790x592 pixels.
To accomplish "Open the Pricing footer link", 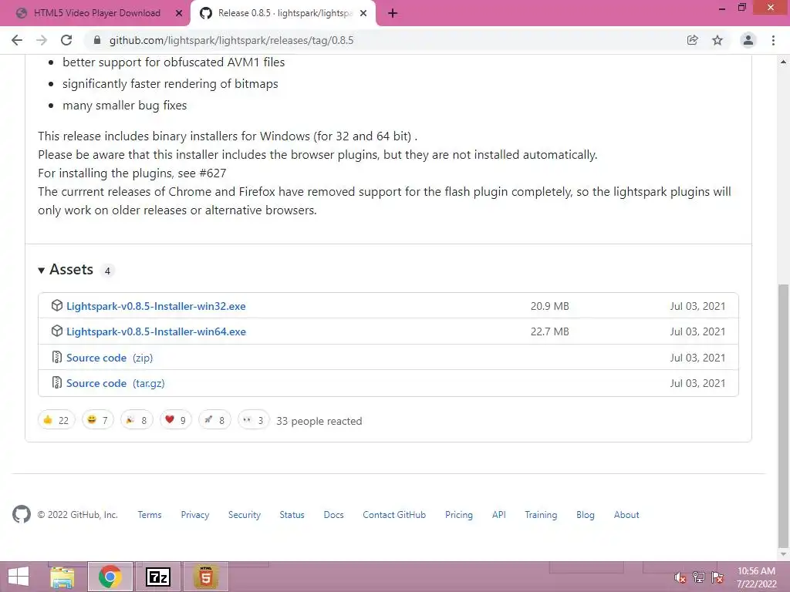I will pyautogui.click(x=459, y=515).
